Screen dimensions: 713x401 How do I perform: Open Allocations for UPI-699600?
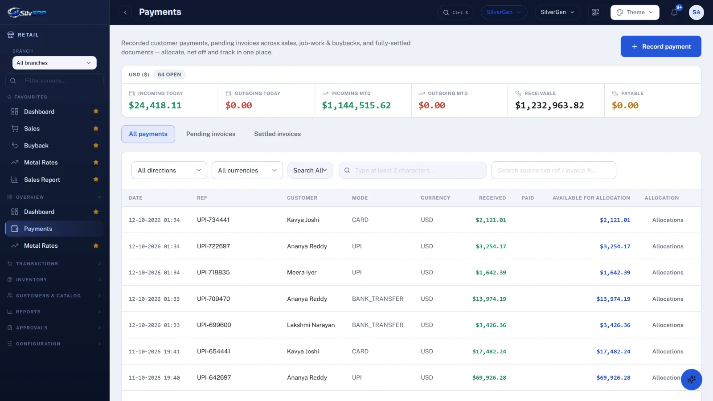point(668,325)
